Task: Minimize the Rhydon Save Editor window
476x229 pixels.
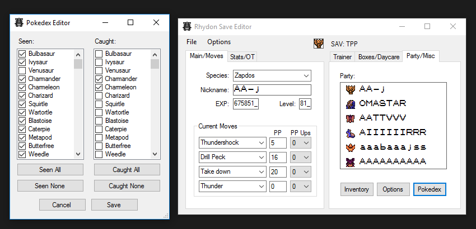Action: (402, 26)
